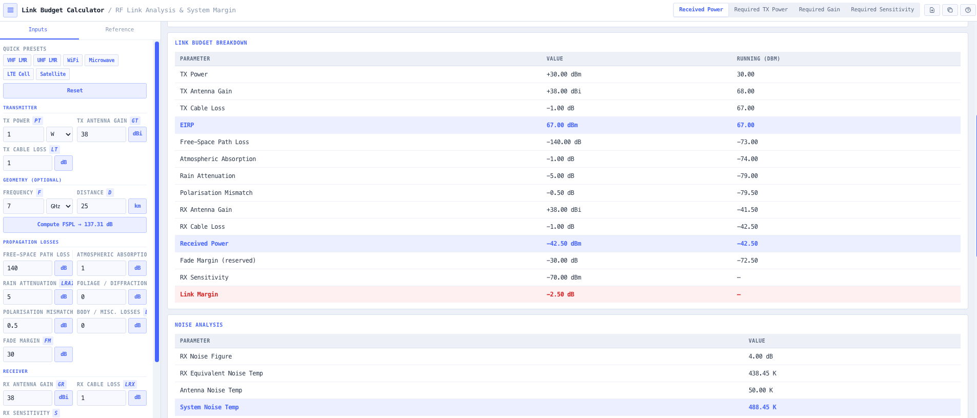Apply the Satellite preset
This screenshot has height=418, width=977.
[x=53, y=74]
